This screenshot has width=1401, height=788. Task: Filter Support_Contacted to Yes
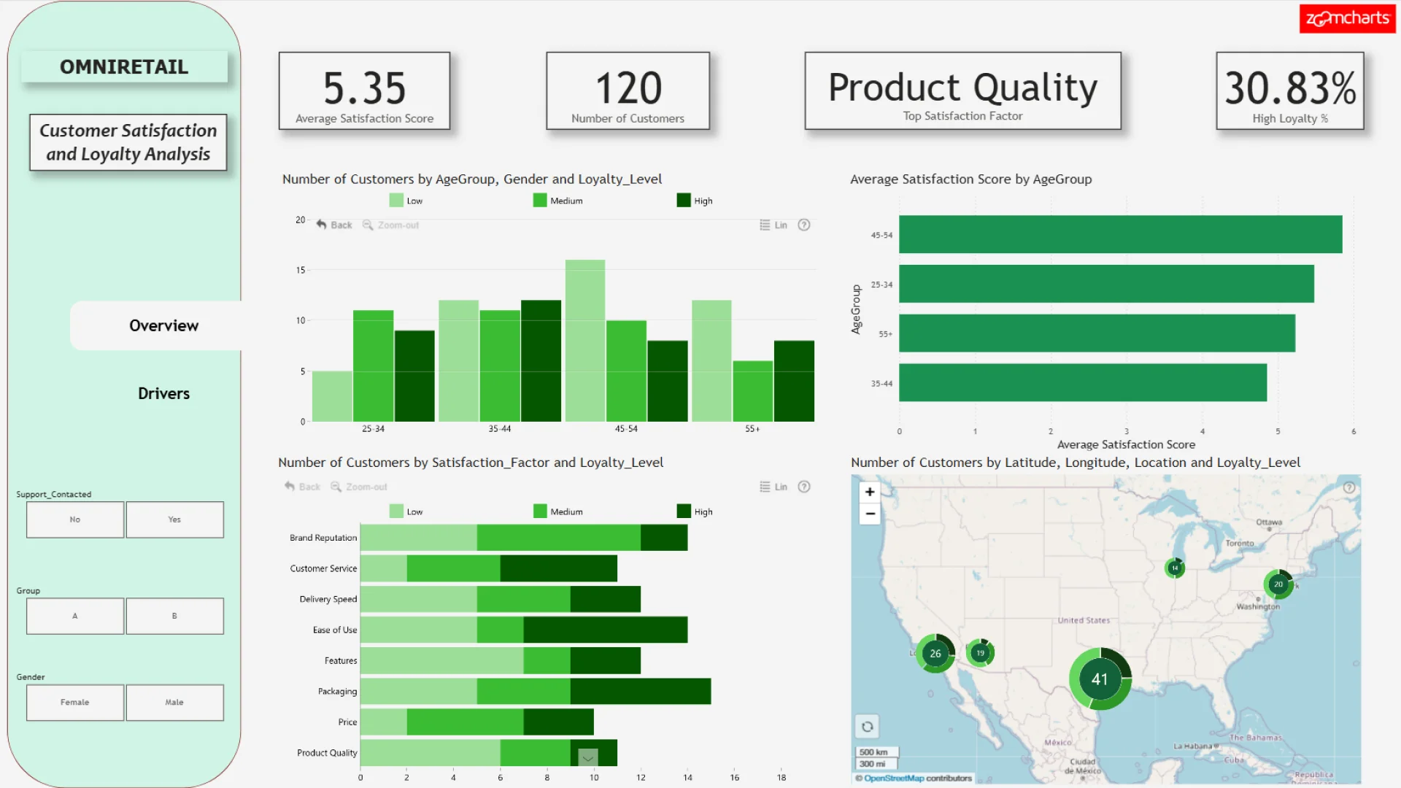point(174,519)
